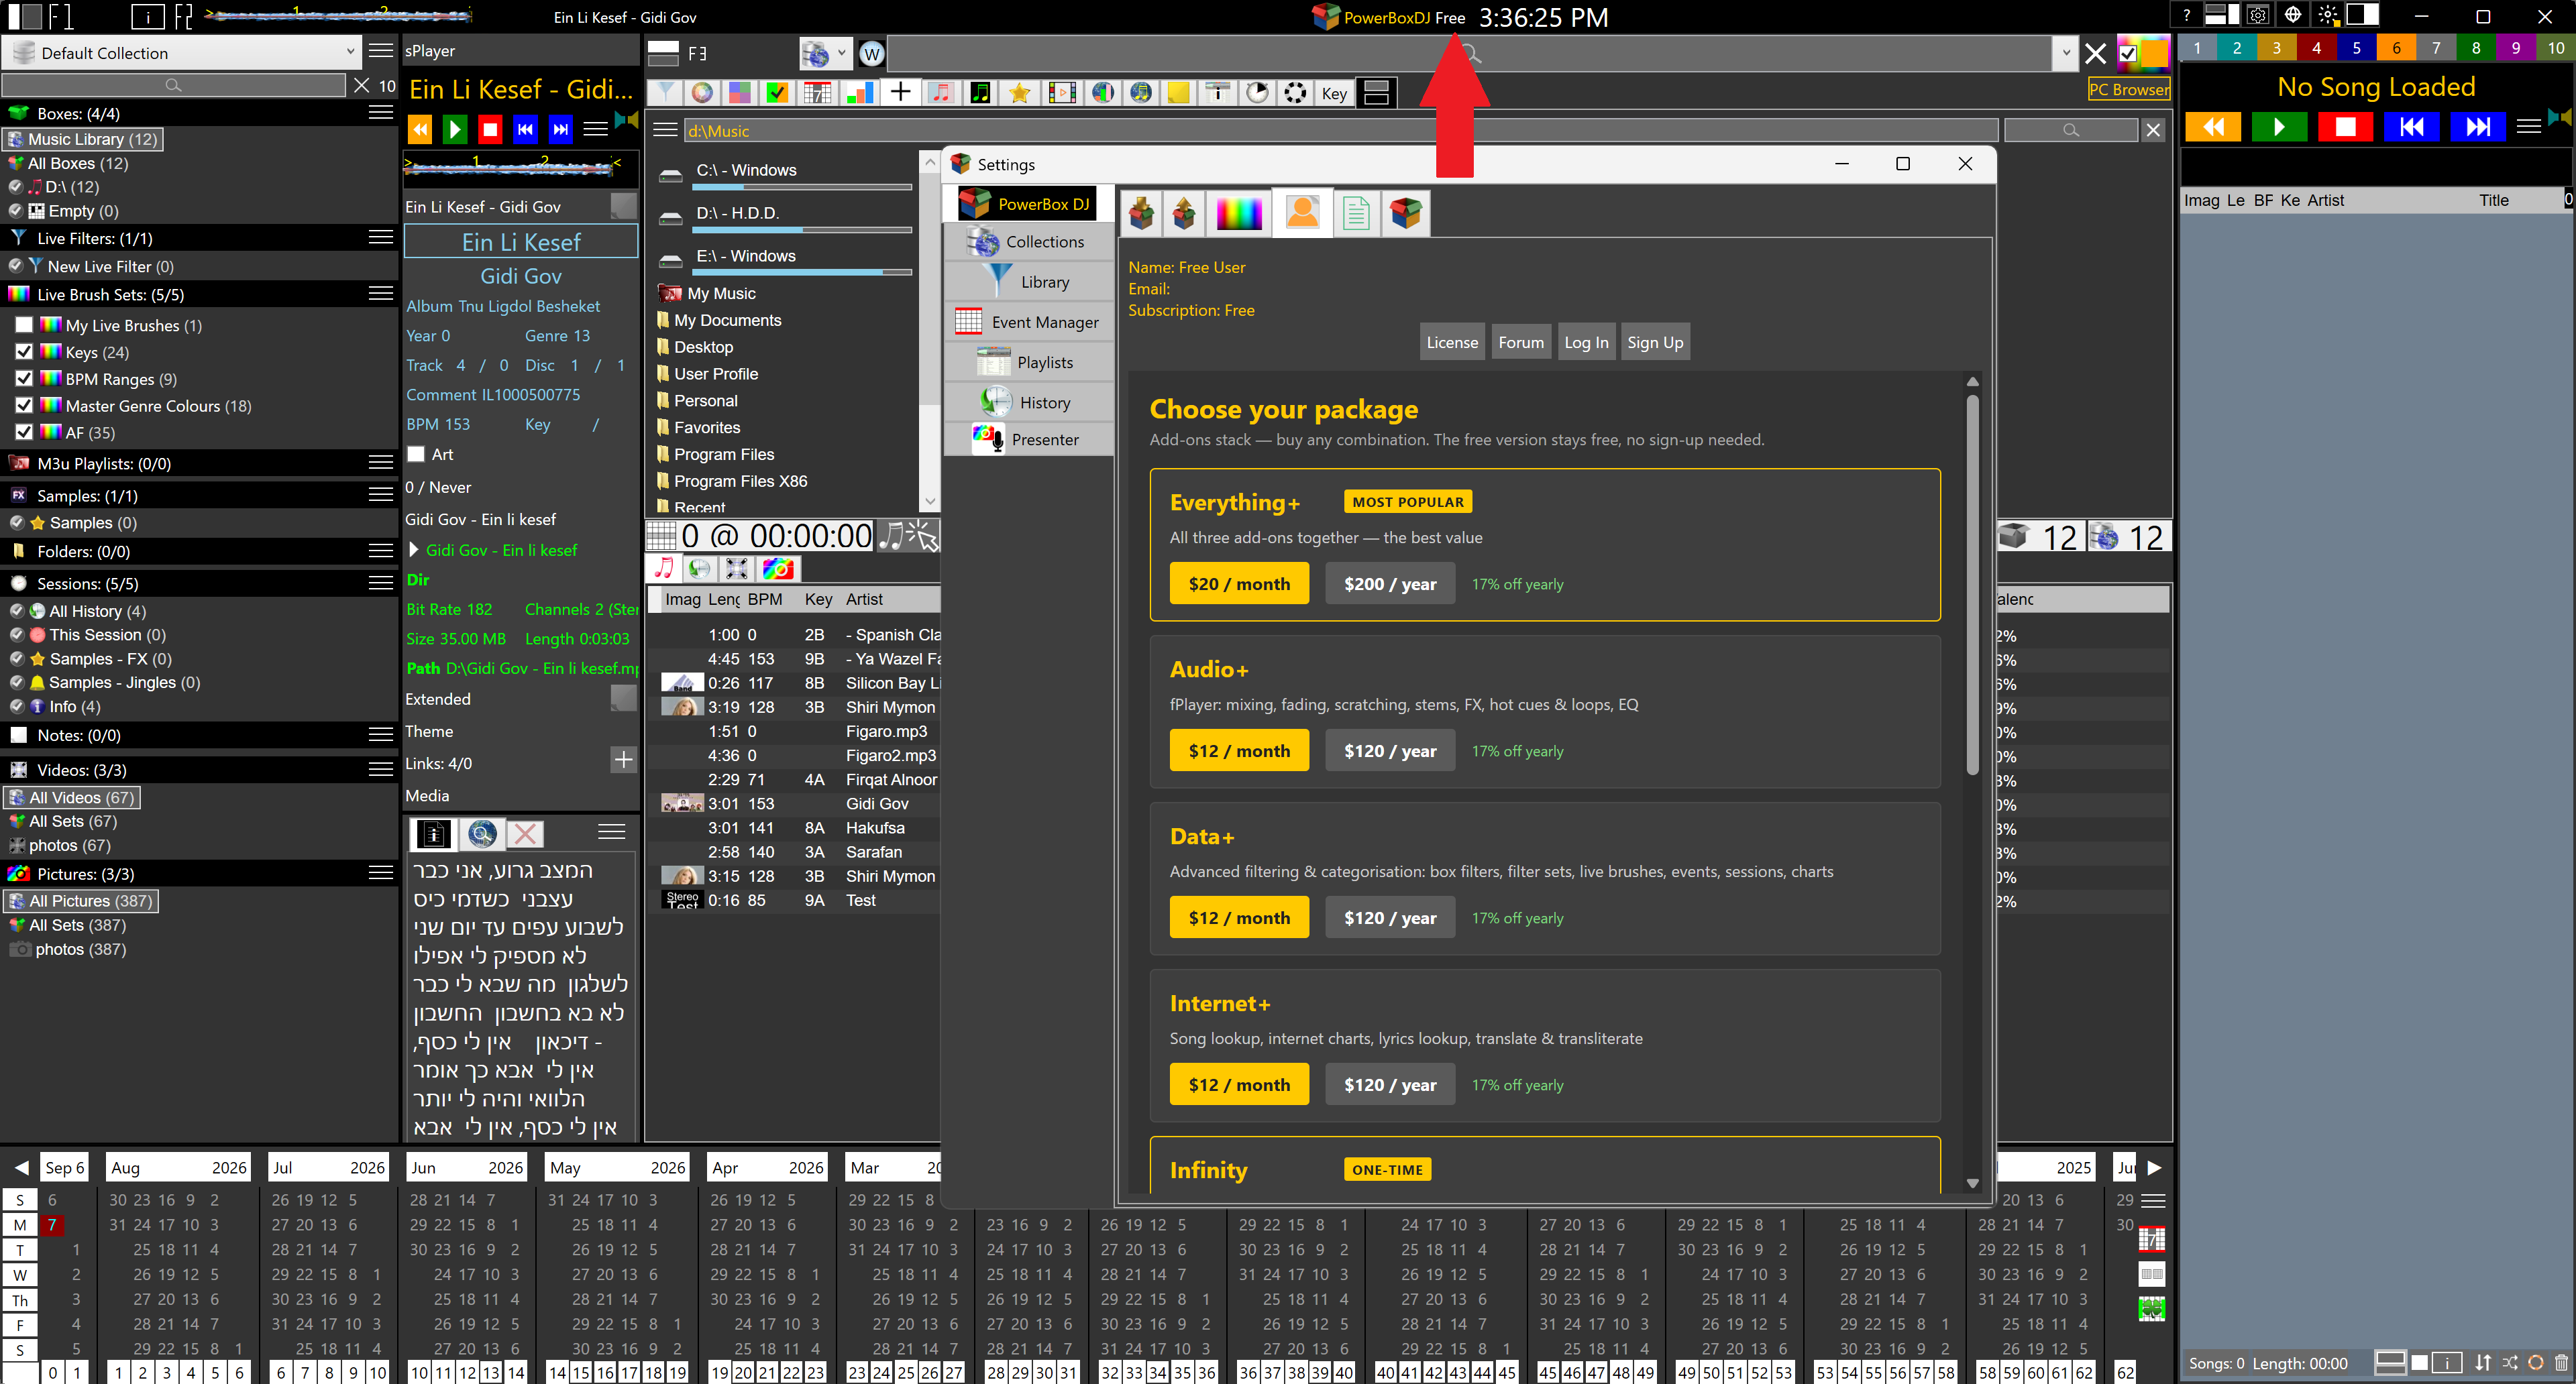Click the four-colour squares toolbar icon
Image resolution: width=2576 pixels, height=1384 pixels.
click(739, 93)
